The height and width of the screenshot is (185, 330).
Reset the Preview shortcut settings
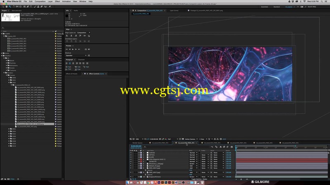coord(89,55)
